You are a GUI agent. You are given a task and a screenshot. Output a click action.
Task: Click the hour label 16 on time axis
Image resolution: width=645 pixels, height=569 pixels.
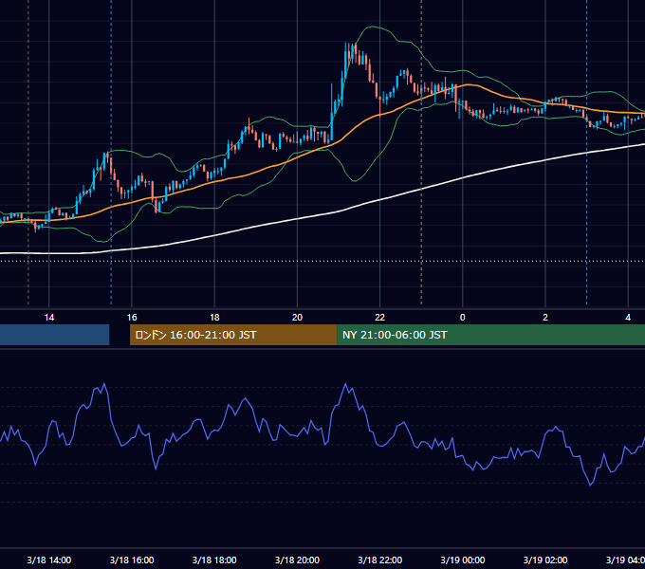click(132, 318)
